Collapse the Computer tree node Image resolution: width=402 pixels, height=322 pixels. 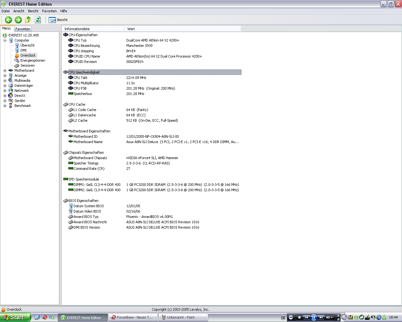coord(5,40)
